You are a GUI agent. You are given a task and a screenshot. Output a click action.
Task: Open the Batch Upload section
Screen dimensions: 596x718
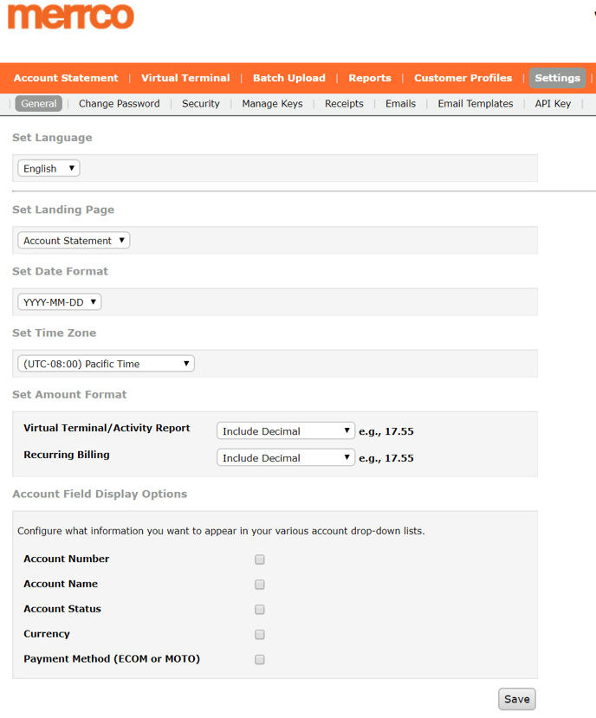tap(289, 78)
